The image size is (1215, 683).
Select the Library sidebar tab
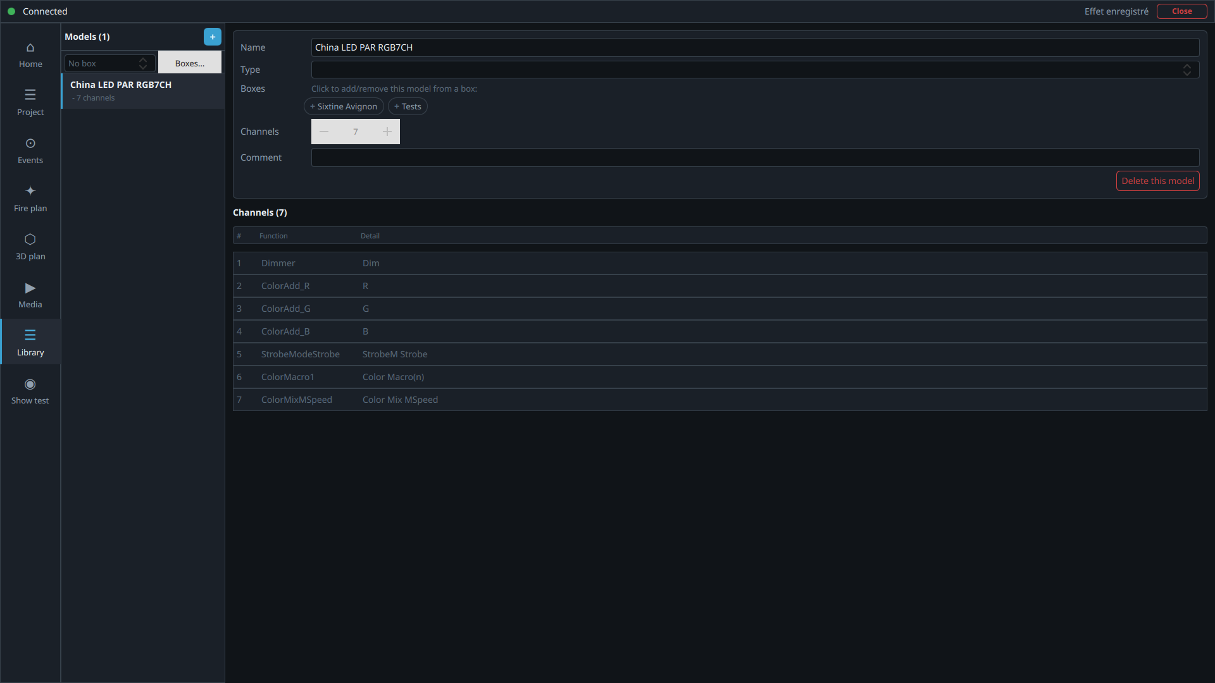point(30,341)
